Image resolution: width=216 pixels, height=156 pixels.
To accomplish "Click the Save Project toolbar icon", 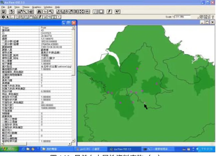I will click(3, 12).
